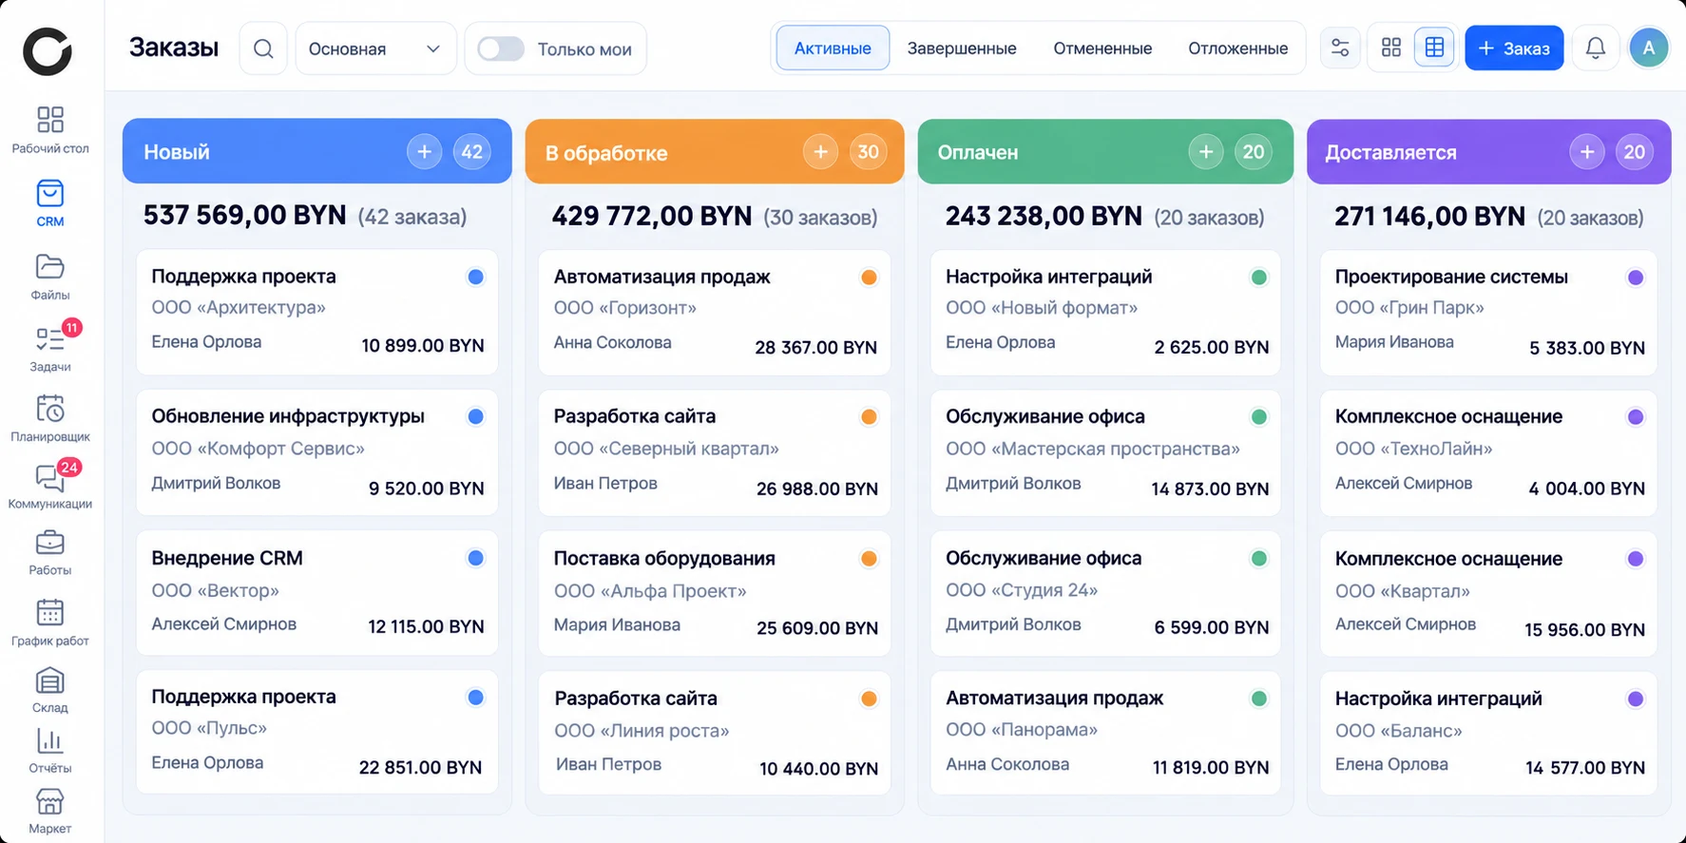Switch to the four-square card grid view icon
Viewport: 1686px width, 843px height.
pyautogui.click(x=1391, y=48)
